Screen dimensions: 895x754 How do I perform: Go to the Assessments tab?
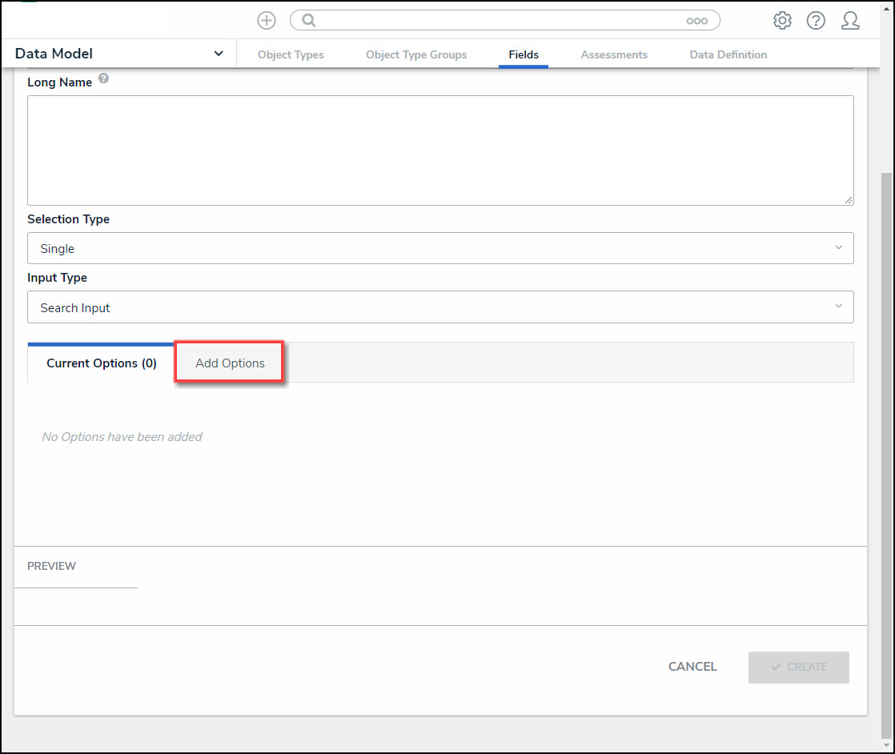[614, 54]
